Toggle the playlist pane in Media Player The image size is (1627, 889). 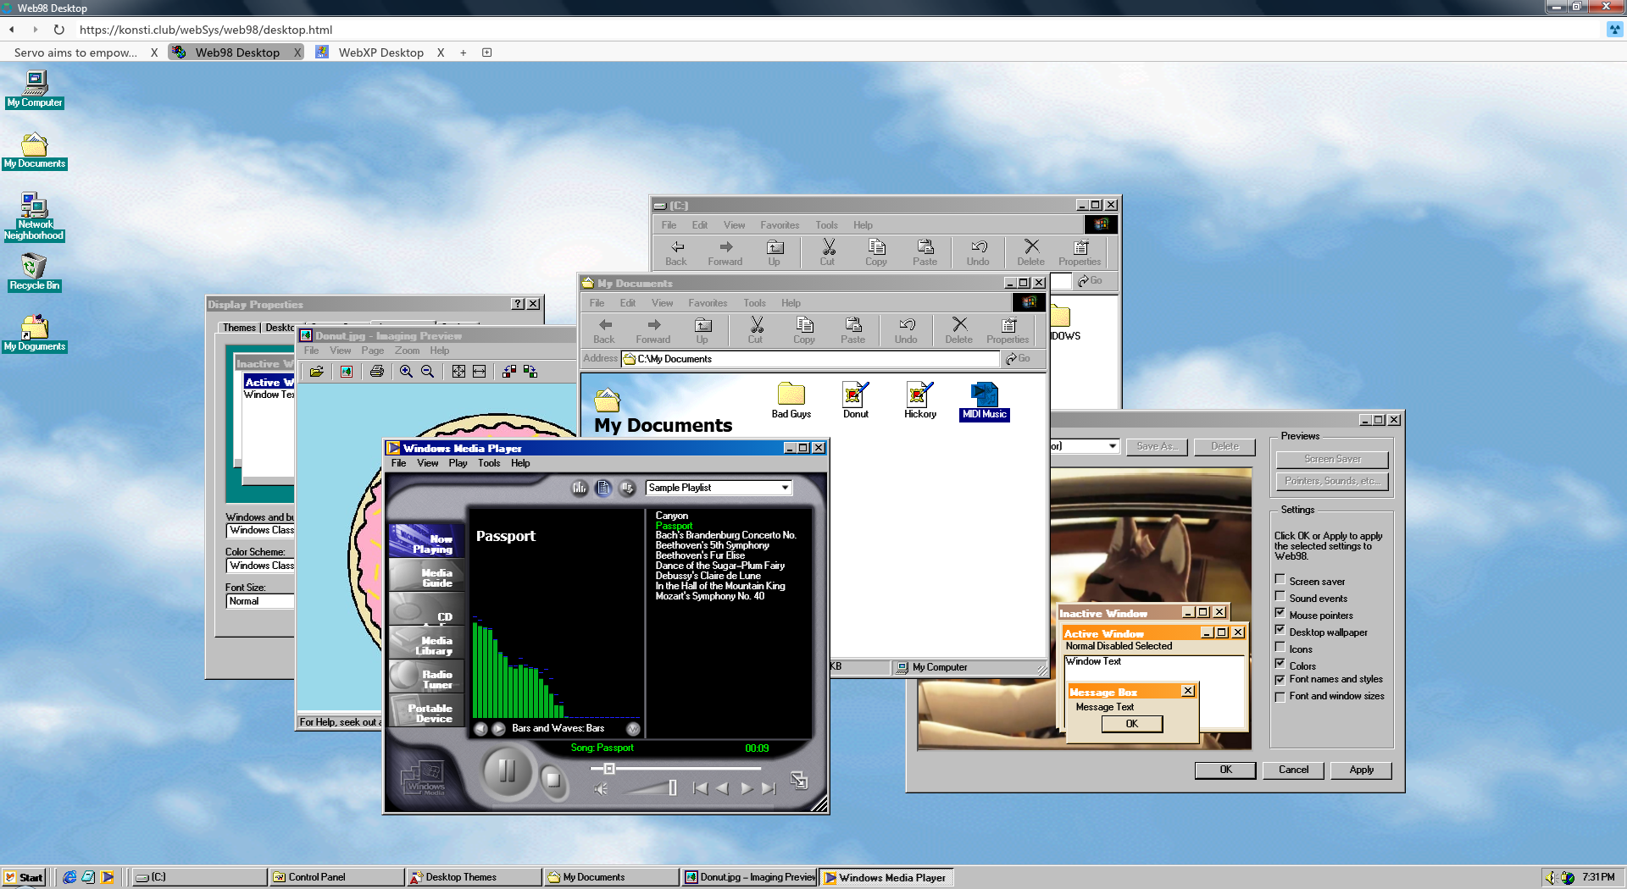point(603,488)
